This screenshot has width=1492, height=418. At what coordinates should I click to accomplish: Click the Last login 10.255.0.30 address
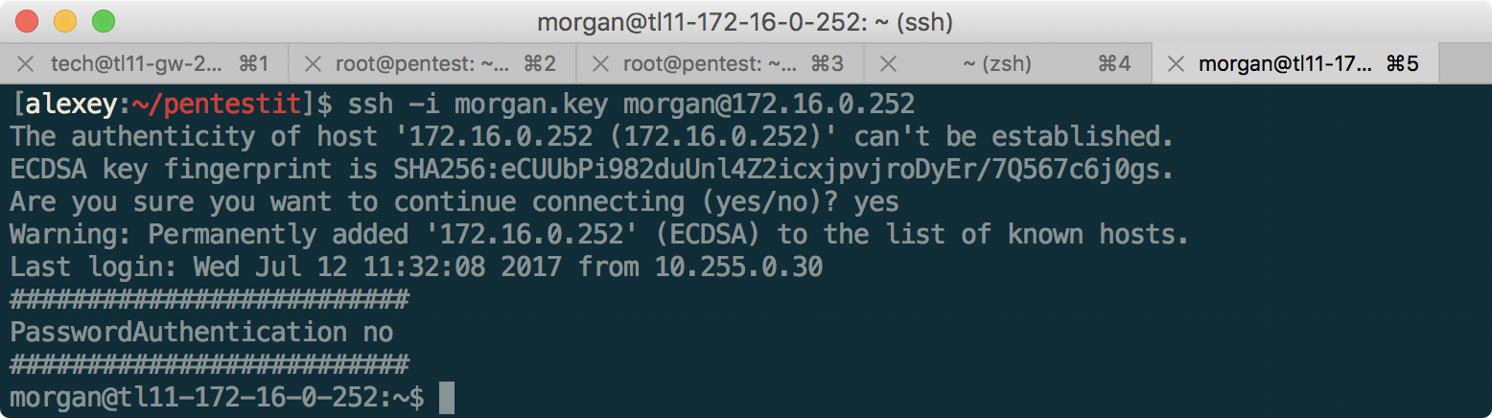(x=738, y=267)
